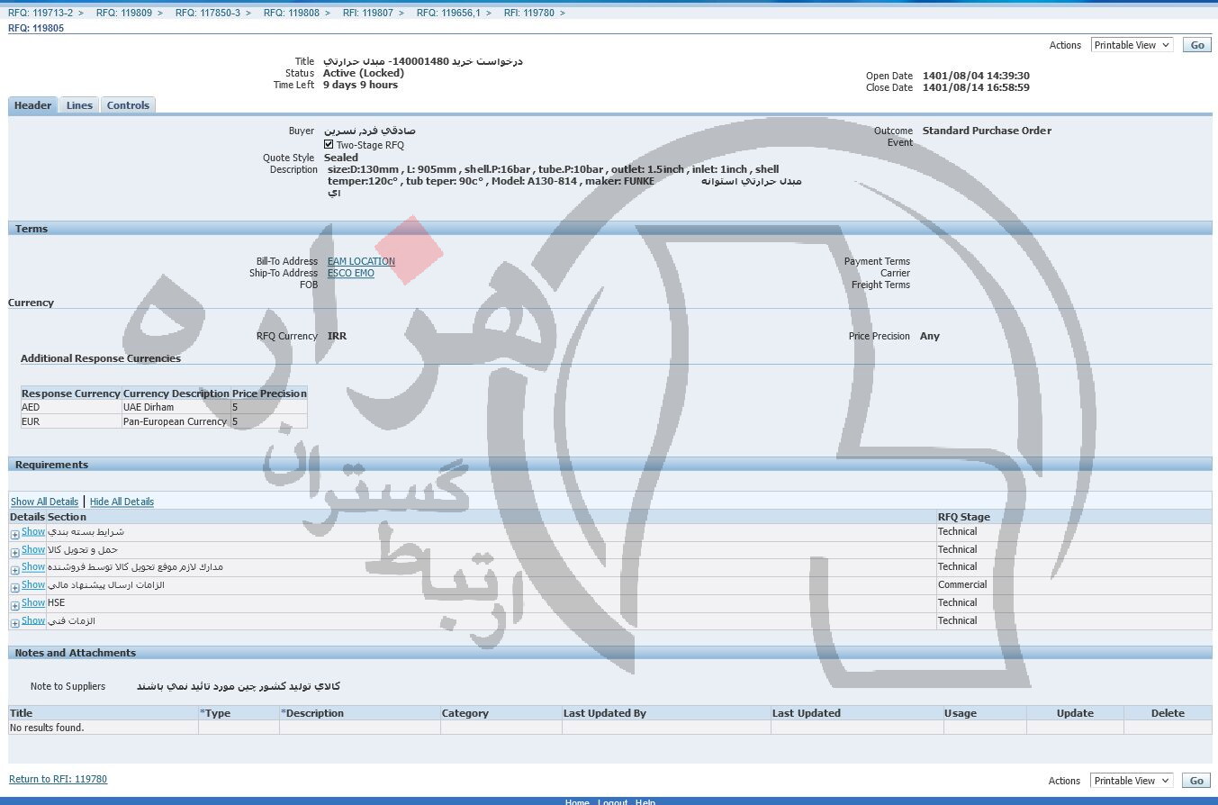Open breadcrumb RFI: 119807

click(368, 13)
